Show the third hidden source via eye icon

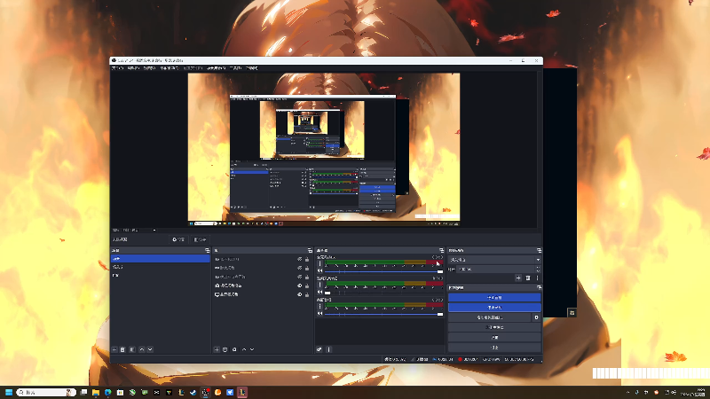[x=300, y=277]
